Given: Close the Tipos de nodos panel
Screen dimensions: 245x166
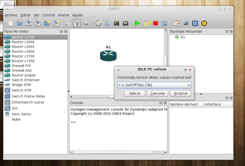Looking at the screenshot, I should (66, 32).
